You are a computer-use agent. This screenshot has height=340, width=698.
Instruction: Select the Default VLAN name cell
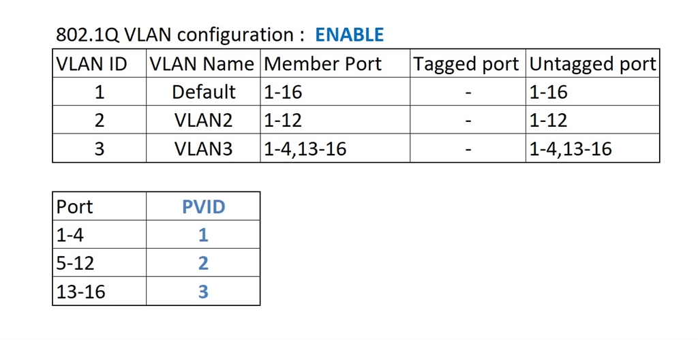tap(203, 92)
